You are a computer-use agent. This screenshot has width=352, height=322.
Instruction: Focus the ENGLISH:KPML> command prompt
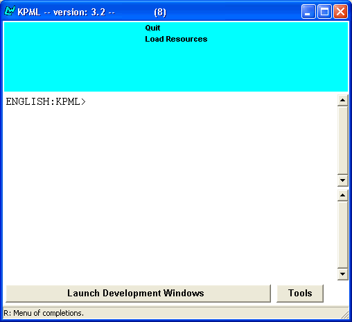pyautogui.click(x=46, y=102)
